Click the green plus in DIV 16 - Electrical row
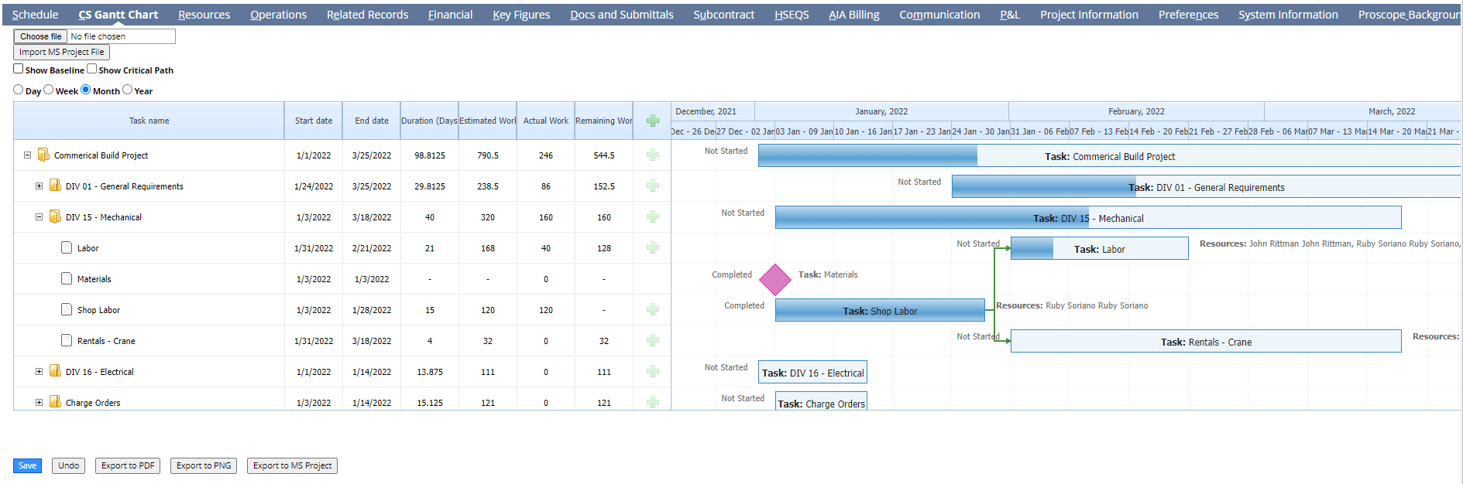The height and width of the screenshot is (484, 1463). (x=653, y=371)
